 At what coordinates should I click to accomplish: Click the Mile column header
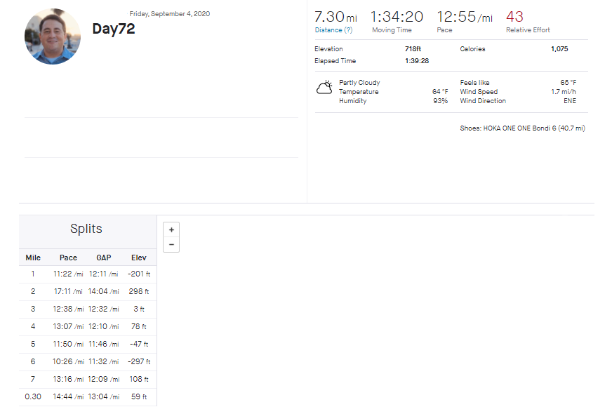coord(33,258)
